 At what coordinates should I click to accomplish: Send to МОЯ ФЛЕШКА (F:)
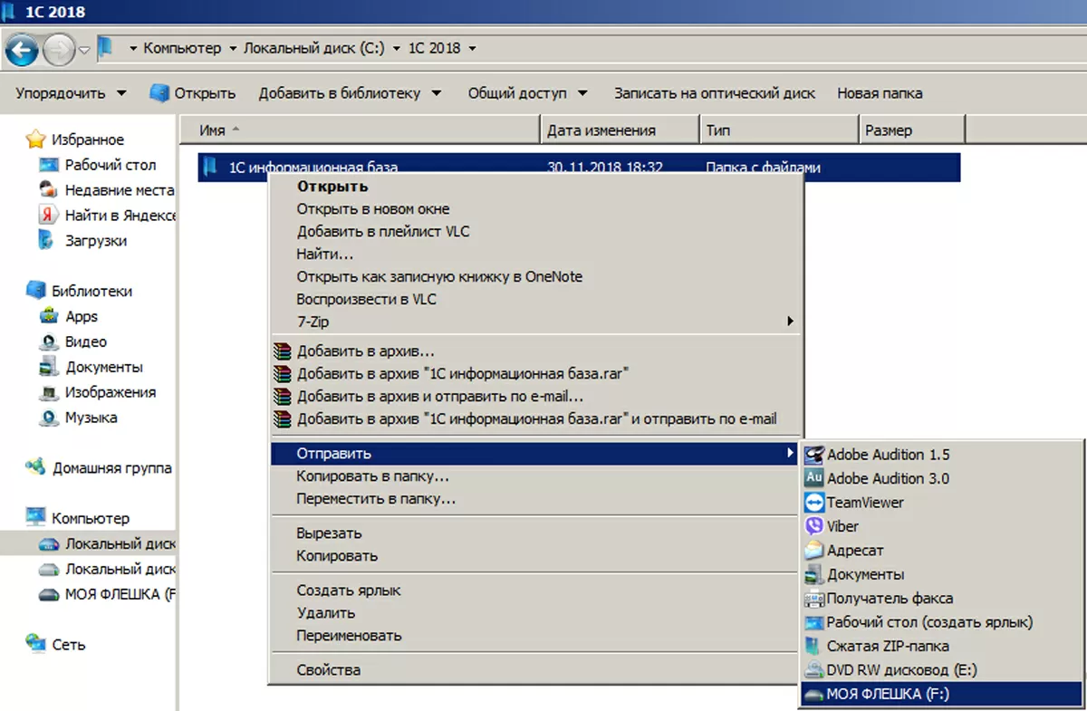[942, 695]
